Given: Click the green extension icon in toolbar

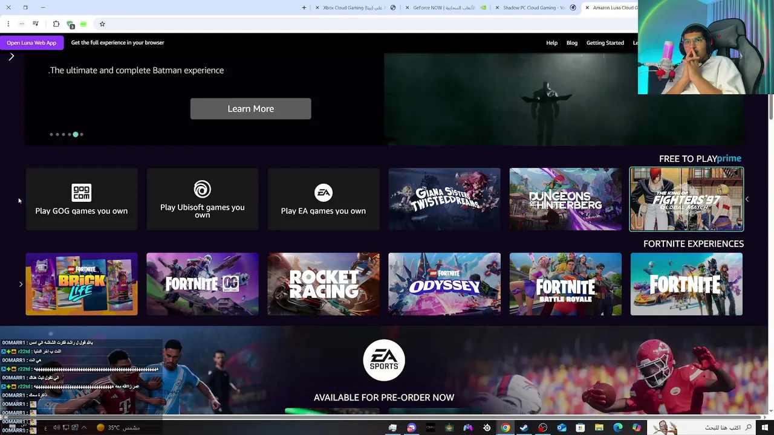Looking at the screenshot, I should [x=83, y=24].
